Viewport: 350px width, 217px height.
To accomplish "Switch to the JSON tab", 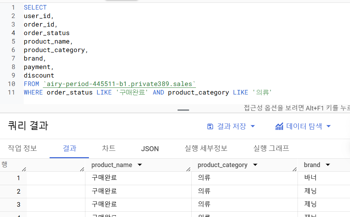I will 150,149.
